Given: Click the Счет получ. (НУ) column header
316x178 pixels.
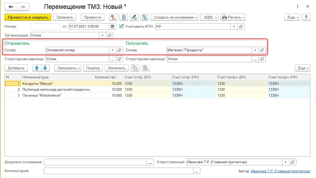Looking at the screenshot, I should coord(289,77).
